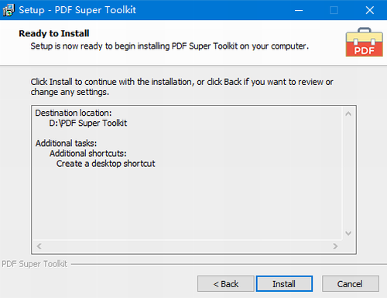Viewport: 387px width, 298px height.
Task: Click the vertical scrollbar track in summary box
Action: (x=348, y=173)
